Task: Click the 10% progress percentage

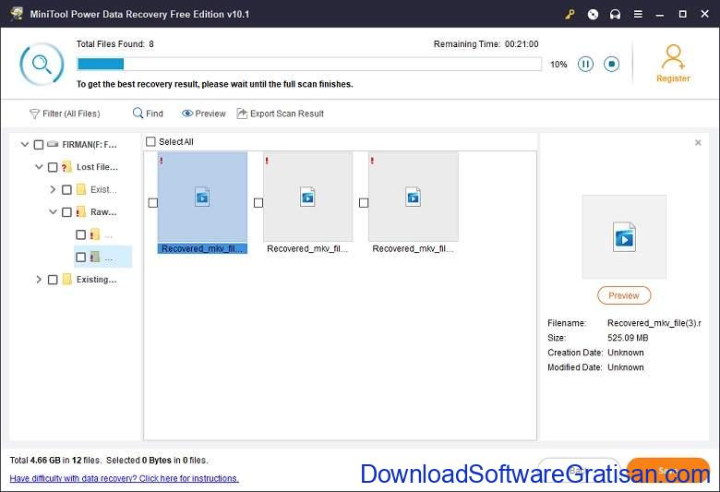Action: pyautogui.click(x=558, y=65)
